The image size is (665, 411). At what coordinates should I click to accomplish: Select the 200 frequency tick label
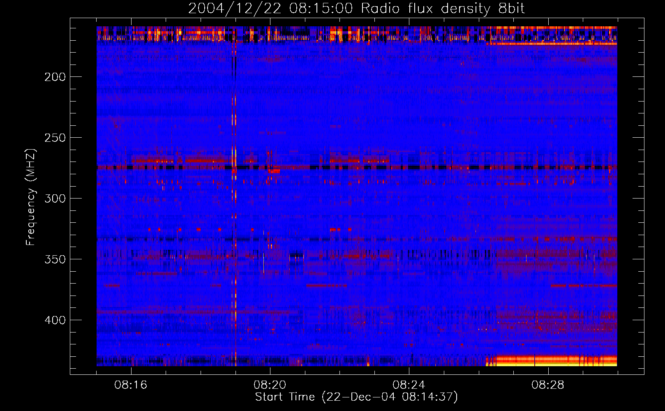[55, 77]
